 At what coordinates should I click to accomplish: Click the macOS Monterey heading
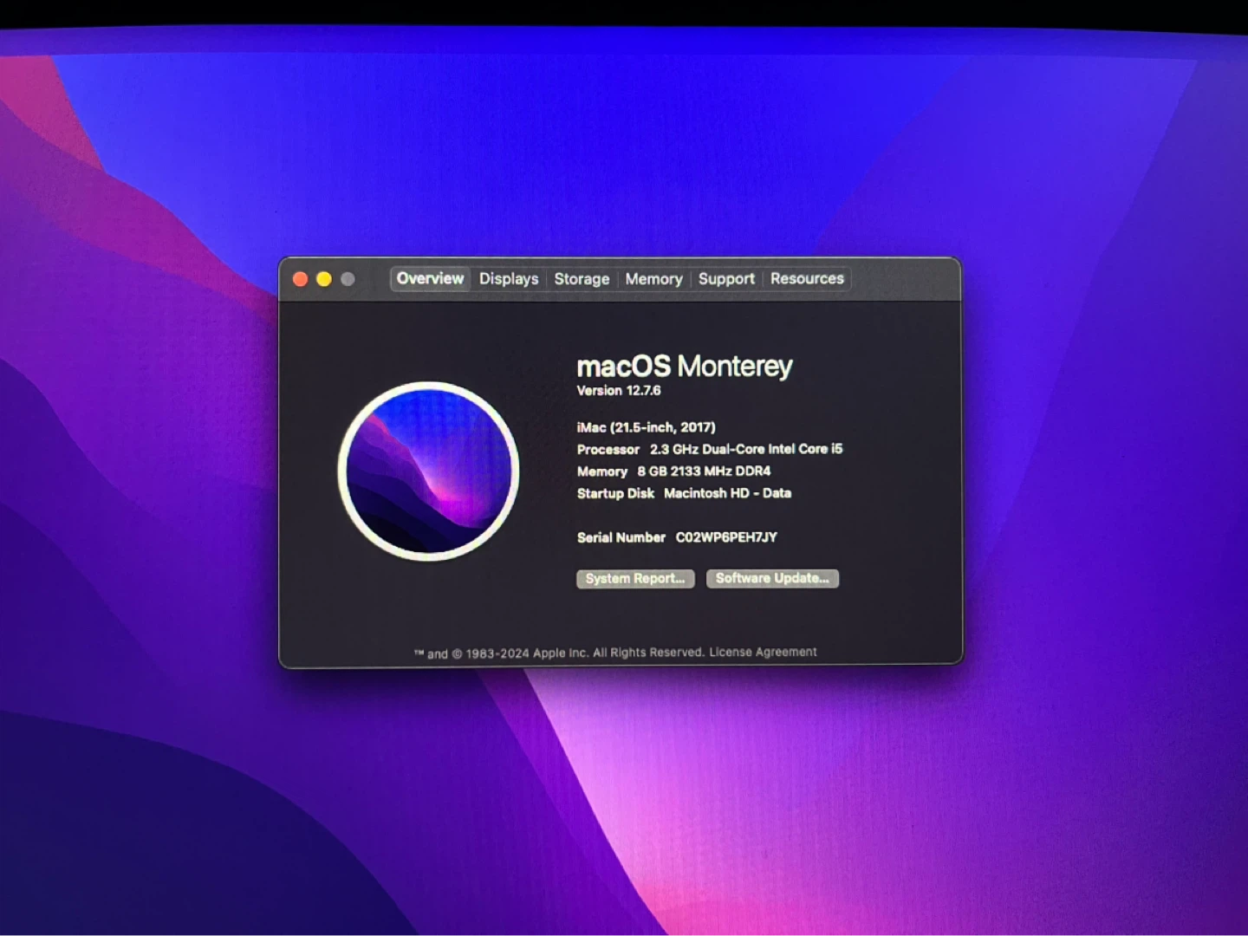[685, 366]
